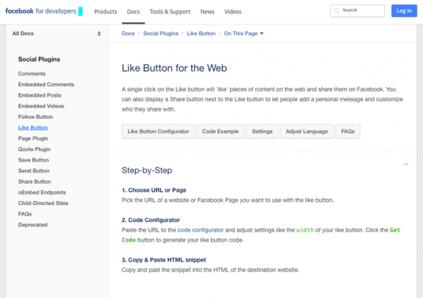Click the search magnifier icon
Viewport: 423px width, 298px height.
click(337, 11)
